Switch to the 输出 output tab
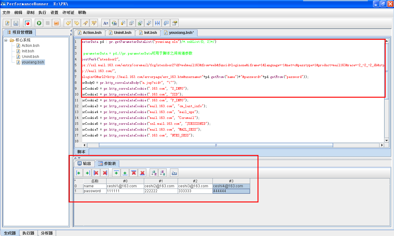Viewport: 394px width, 236px height. tap(84, 164)
